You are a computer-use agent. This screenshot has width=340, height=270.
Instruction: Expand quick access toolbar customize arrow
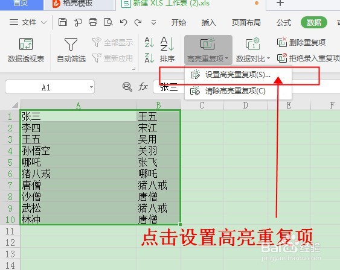[x=153, y=22]
